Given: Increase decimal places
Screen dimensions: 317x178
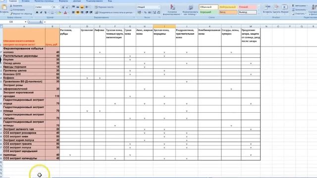Looking at the screenshot, I should tap(155, 12).
